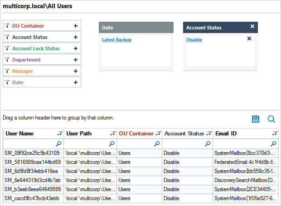Click the magnifier search icon above the grid
The height and width of the screenshot is (206, 281).
pos(271,119)
